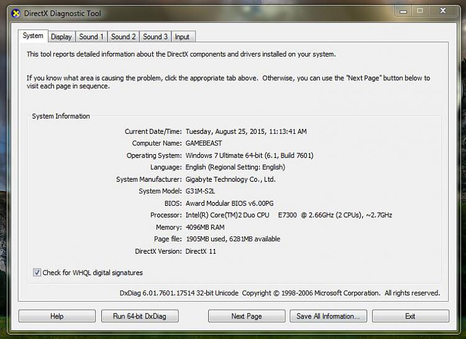Click page file value '1905MB used'
The height and width of the screenshot is (339, 466).
click(206, 239)
